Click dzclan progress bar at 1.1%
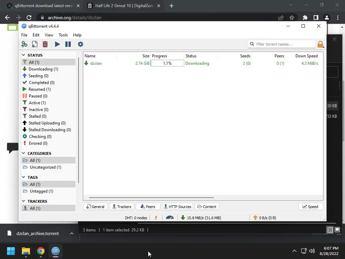 tap(167, 63)
